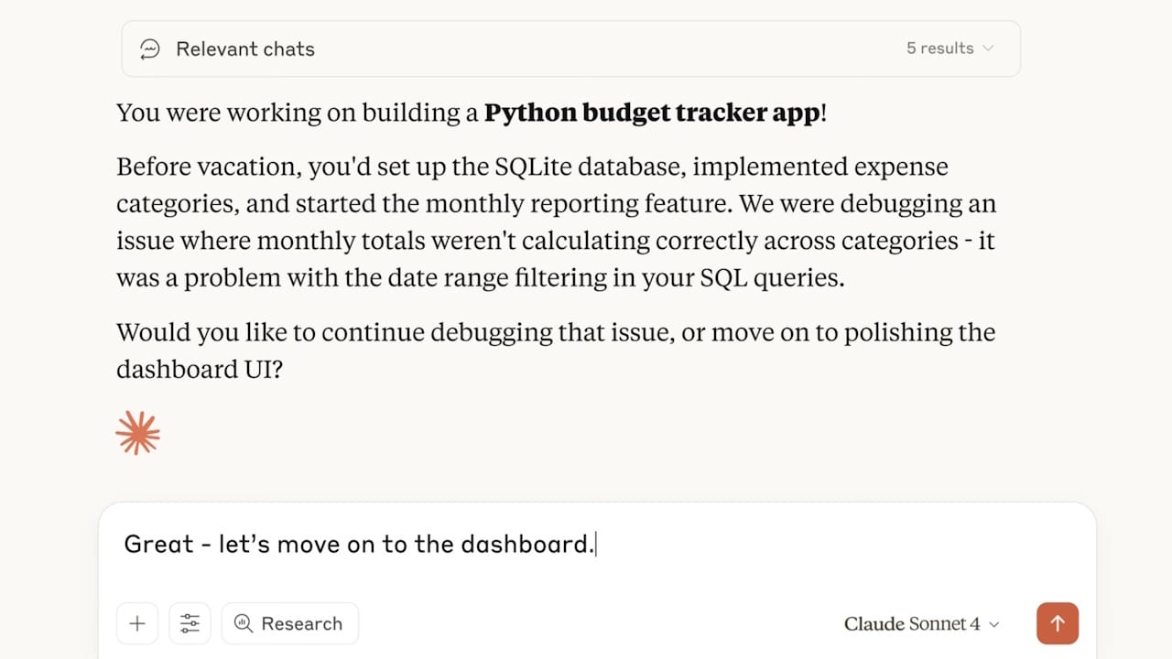Click the chevron beside Claude Sonnet 4

click(994, 624)
